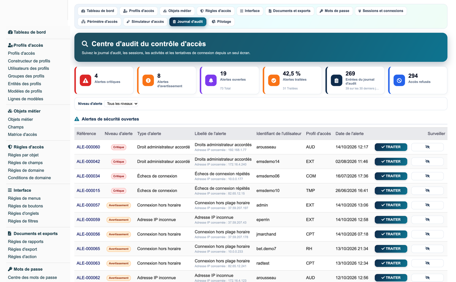
Task: Toggle monitoring for alert ALE-000015
Action: coord(427,191)
